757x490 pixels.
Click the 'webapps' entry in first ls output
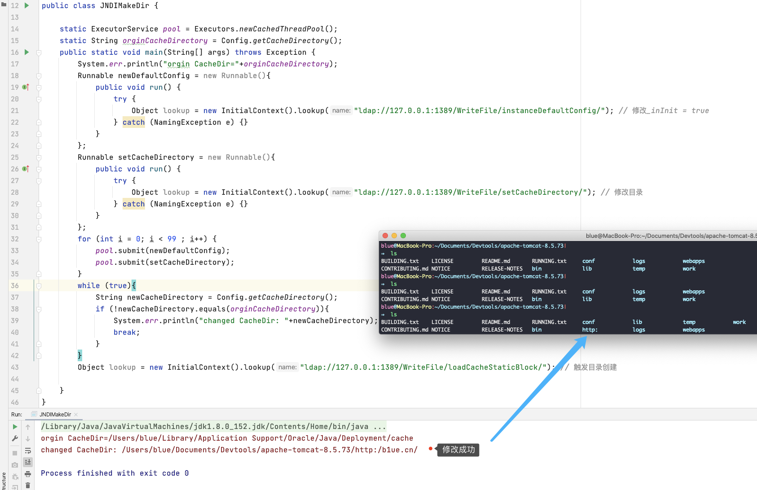pyautogui.click(x=694, y=261)
